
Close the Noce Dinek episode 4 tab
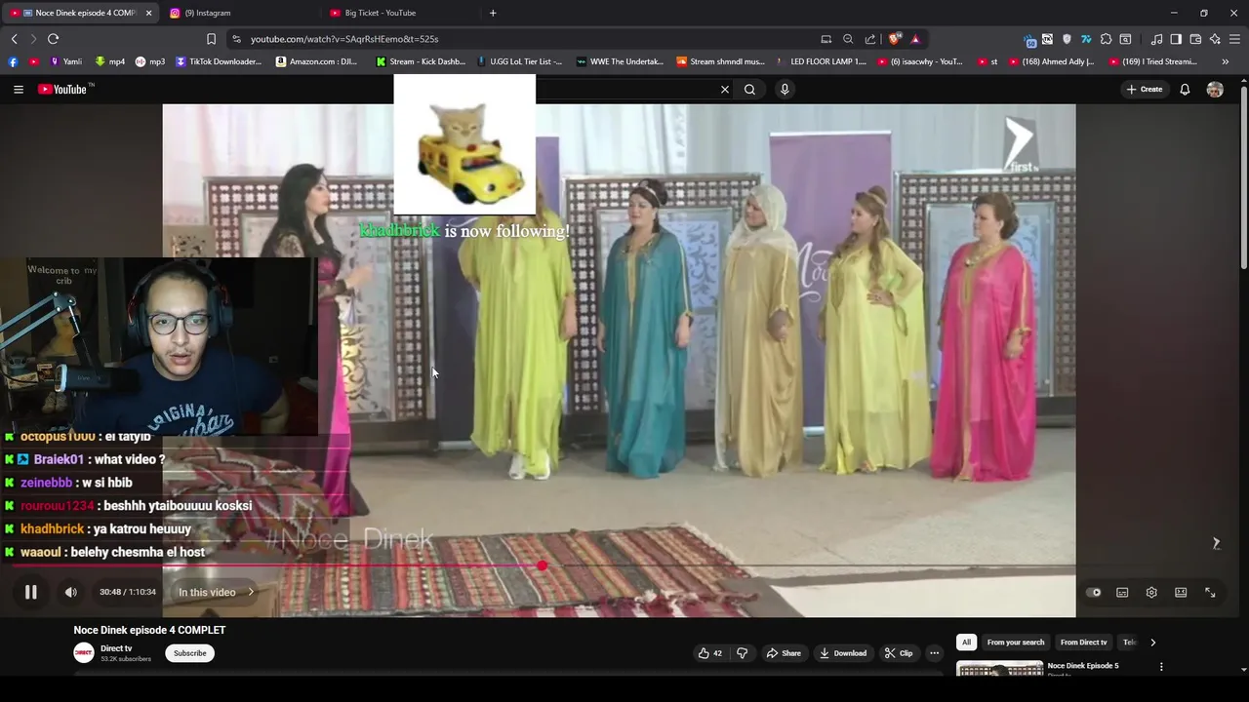[x=148, y=13]
